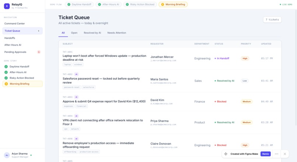Screen dimensions: 297x162
Task: Select the Morning Briefing step in top demo flow
Action: 173,4
